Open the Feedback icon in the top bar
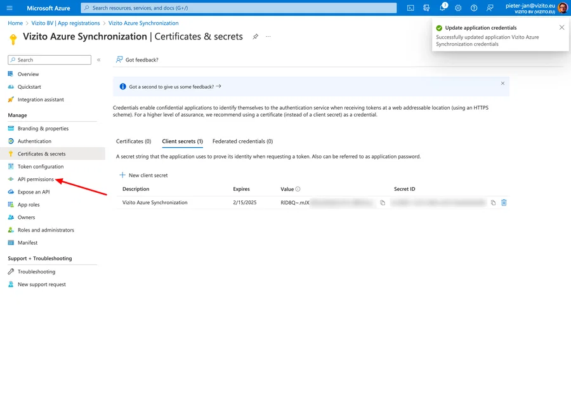Screen dimensions: 571x397 click(x=490, y=8)
